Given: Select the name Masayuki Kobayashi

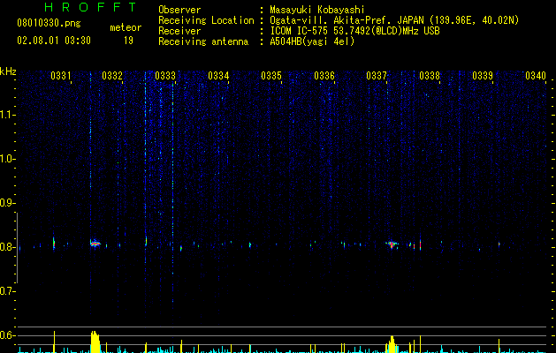Looking at the screenshot, I should point(317,10).
